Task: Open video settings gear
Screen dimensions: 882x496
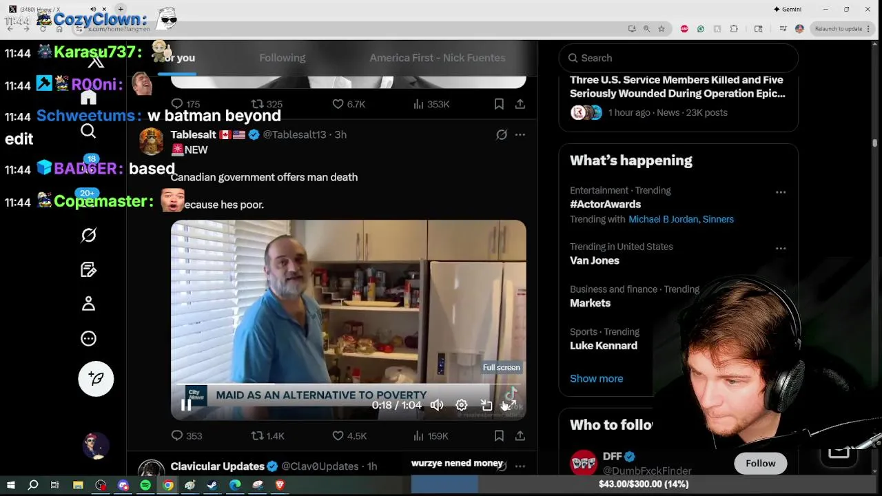Action: click(462, 406)
